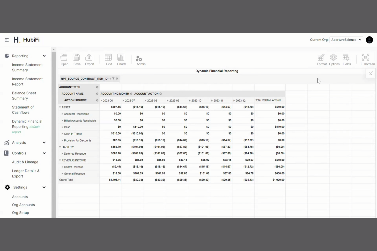Open the Format toolbar icon
The height and width of the screenshot is (251, 377).
point(321,60)
